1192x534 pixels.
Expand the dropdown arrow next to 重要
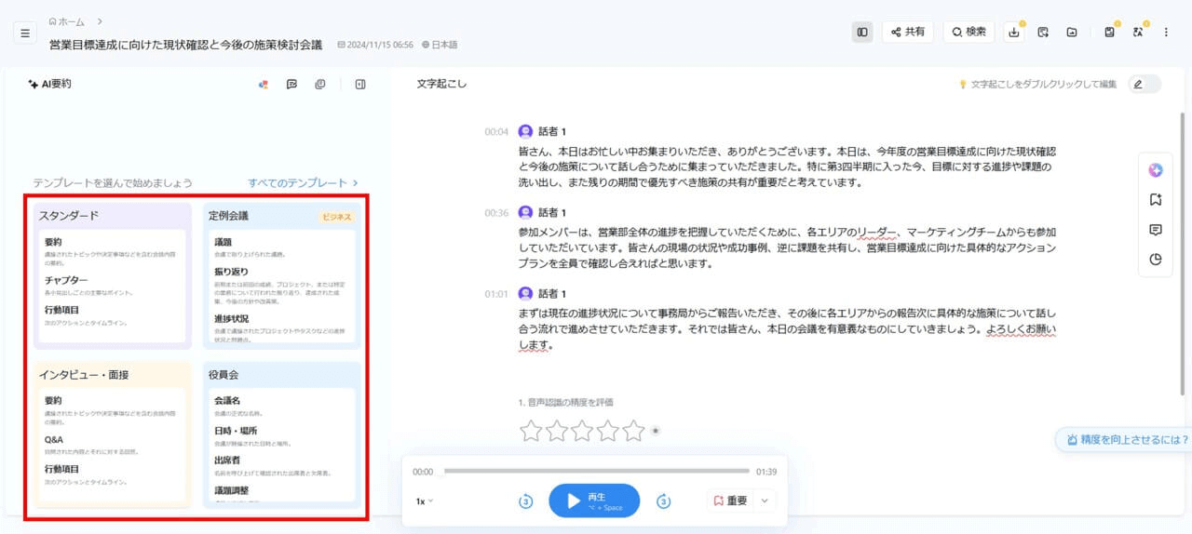[765, 501]
